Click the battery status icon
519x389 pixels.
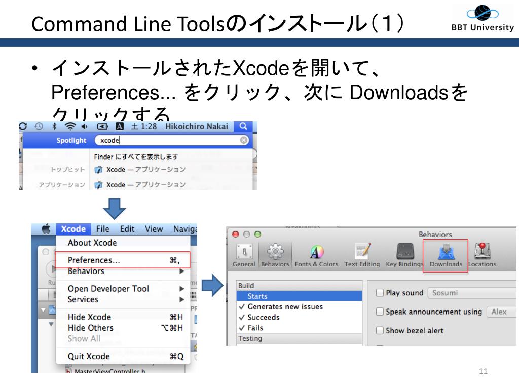(102, 126)
